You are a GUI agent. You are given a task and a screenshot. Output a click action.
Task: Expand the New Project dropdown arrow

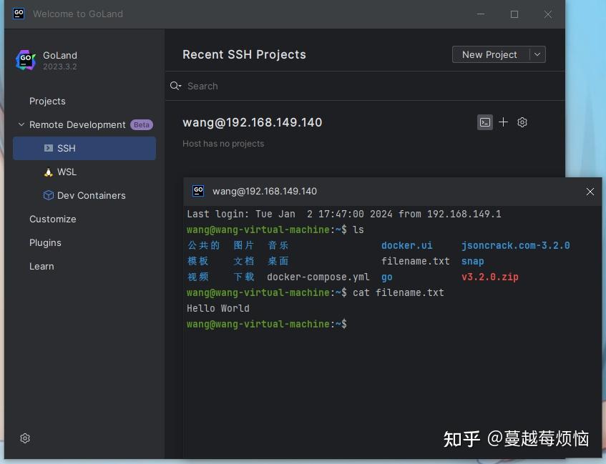[x=537, y=54]
